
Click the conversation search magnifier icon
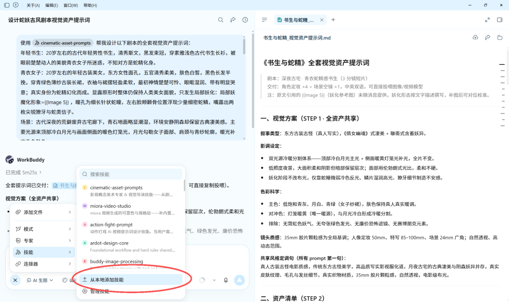[221, 20]
